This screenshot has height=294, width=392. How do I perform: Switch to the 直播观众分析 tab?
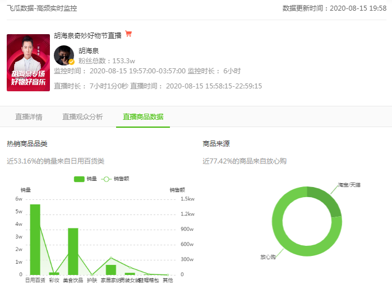tap(82, 117)
